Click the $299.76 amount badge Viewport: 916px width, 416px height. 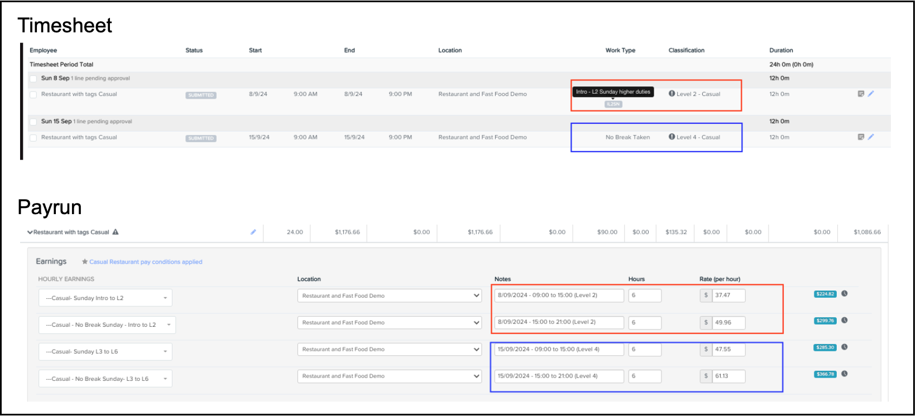point(825,321)
